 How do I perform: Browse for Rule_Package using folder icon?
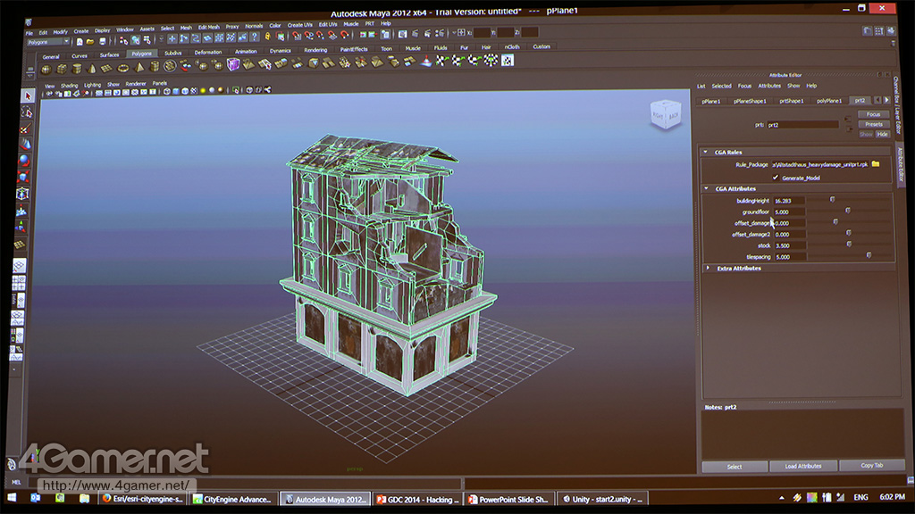(876, 164)
